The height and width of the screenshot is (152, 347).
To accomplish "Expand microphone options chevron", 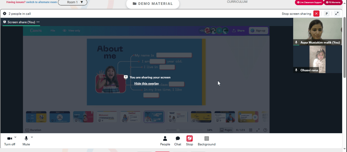I will [x=32, y=137].
